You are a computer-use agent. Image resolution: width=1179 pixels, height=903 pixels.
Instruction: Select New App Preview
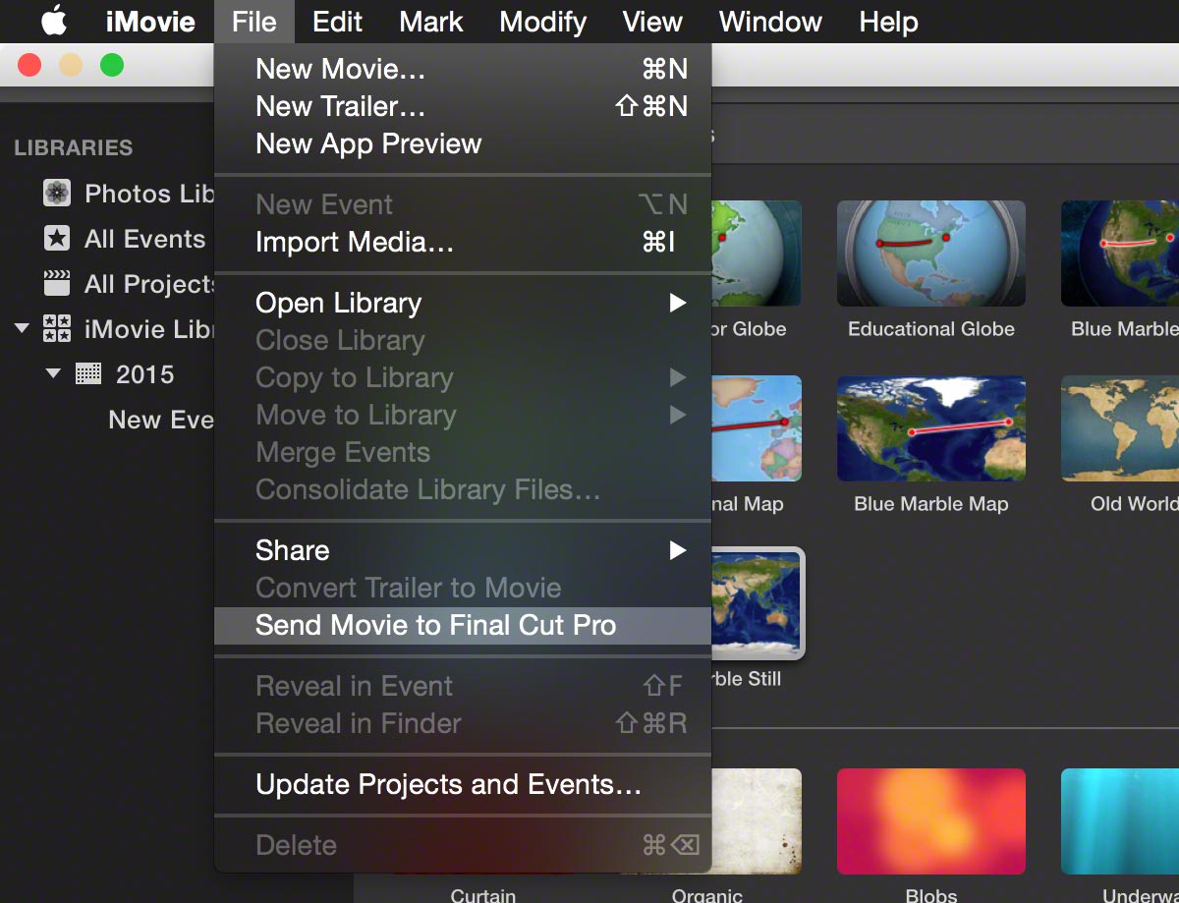(x=463, y=143)
